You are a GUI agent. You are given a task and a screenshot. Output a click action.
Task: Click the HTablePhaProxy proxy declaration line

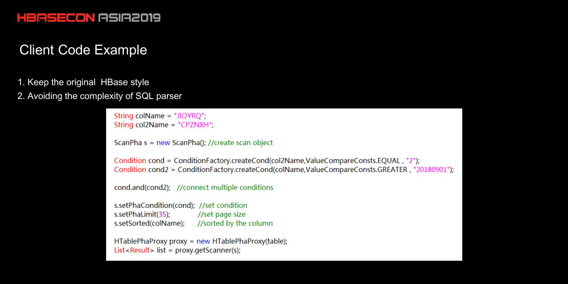[200, 241]
